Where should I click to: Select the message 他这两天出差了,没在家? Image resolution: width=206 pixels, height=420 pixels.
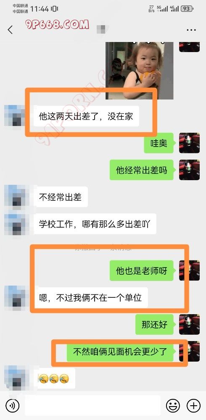click(x=86, y=116)
